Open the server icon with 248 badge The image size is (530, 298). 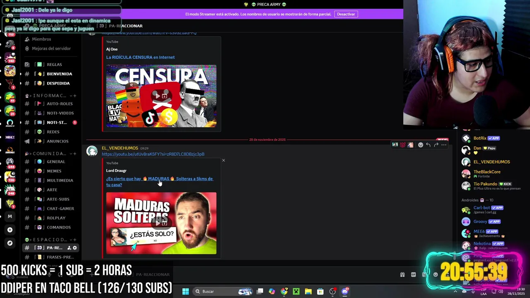click(10, 190)
